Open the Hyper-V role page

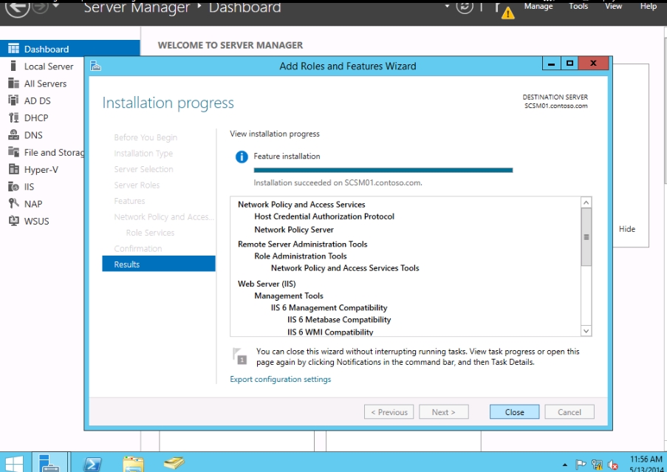pos(41,169)
